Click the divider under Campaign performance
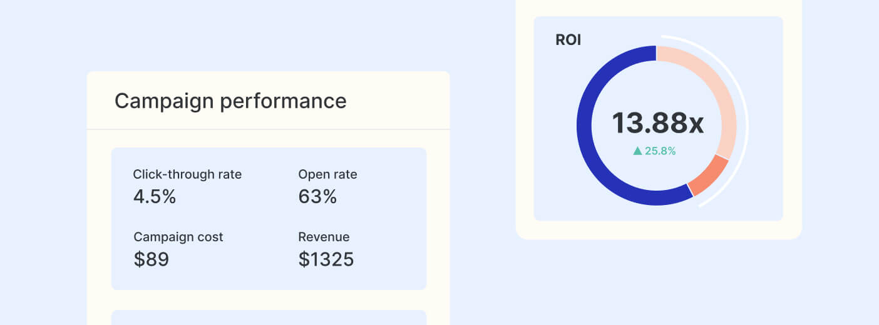Image resolution: width=879 pixels, height=325 pixels. click(269, 129)
